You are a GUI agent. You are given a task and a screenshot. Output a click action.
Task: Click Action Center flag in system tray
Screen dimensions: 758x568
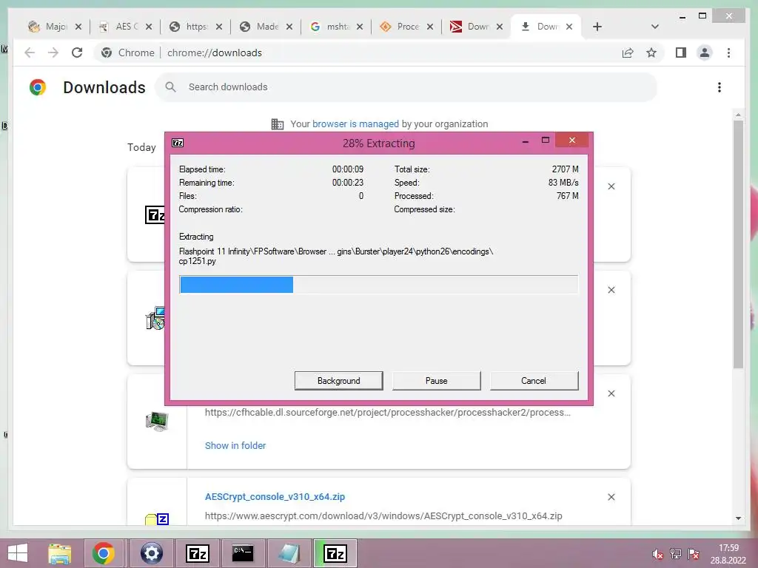[693, 554]
